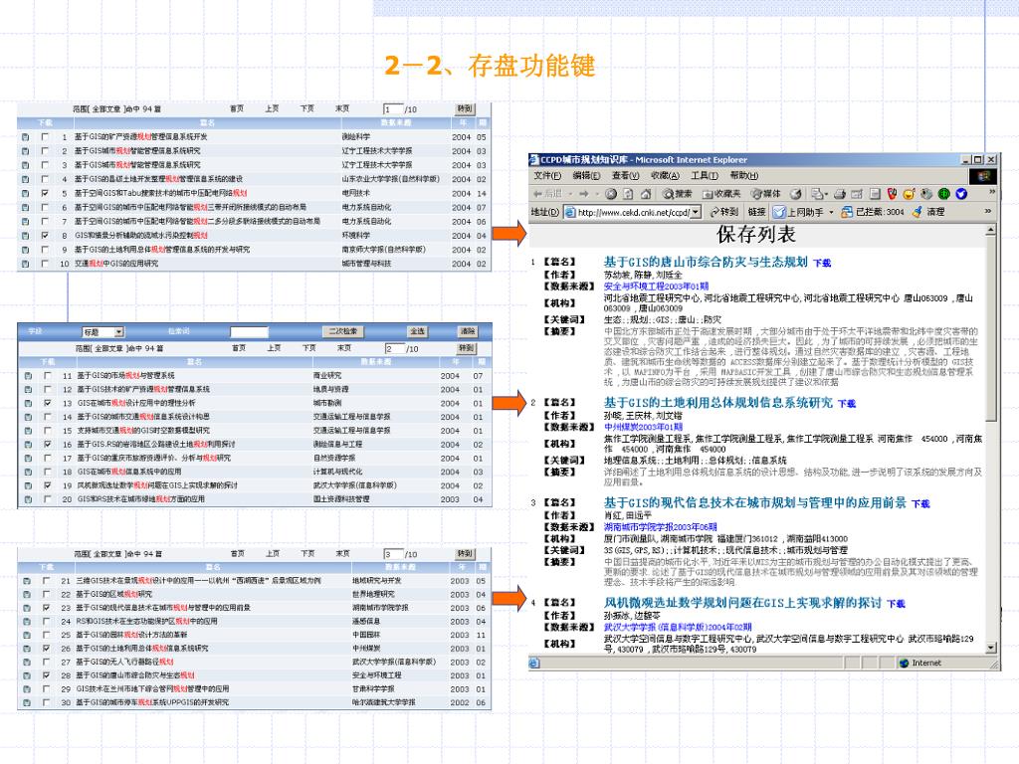Click the IE vertical scrollbar thumb

click(x=991, y=327)
